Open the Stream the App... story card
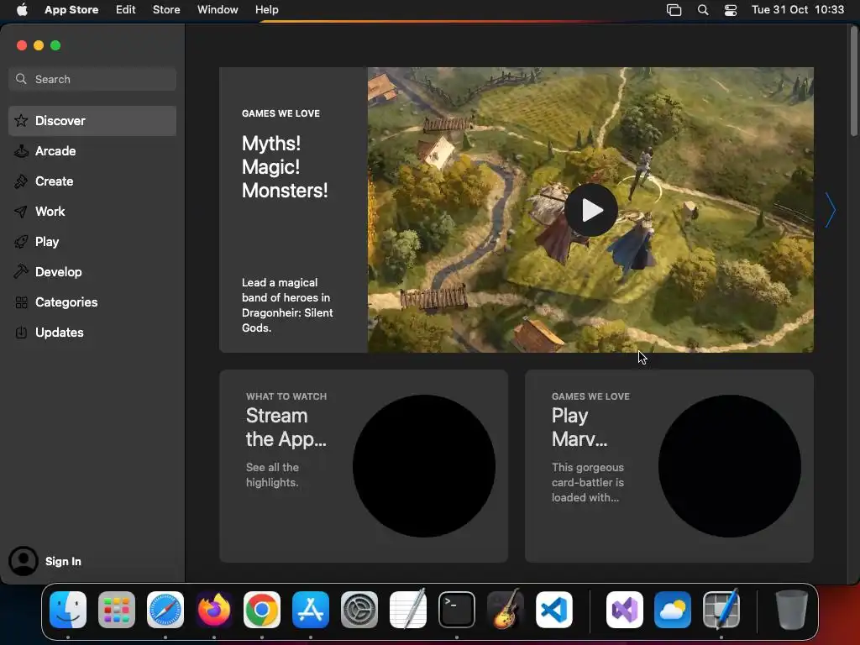This screenshot has width=860, height=645. pyautogui.click(x=364, y=465)
